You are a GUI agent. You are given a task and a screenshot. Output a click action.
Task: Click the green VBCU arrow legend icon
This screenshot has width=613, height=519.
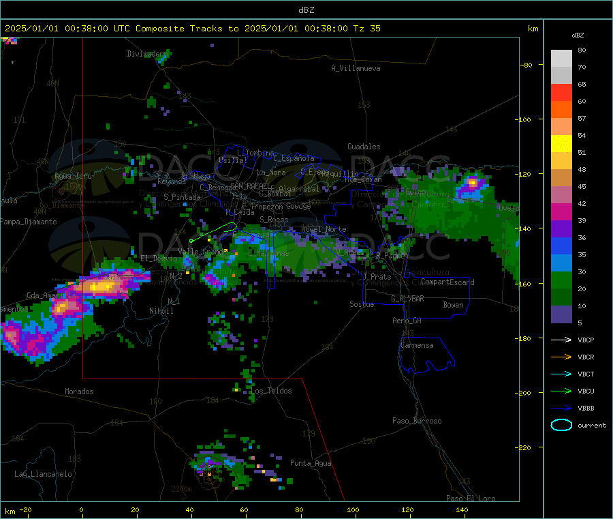[x=561, y=391]
